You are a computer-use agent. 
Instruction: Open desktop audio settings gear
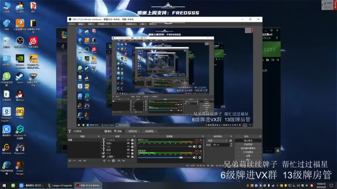point(200,157)
